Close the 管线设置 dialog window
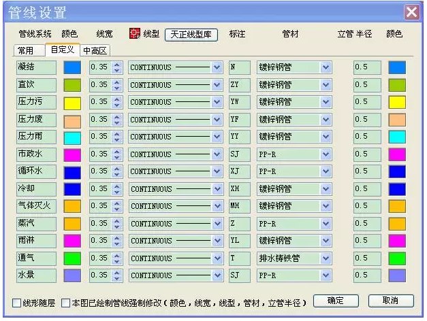The height and width of the screenshot is (321, 427). pos(412,12)
